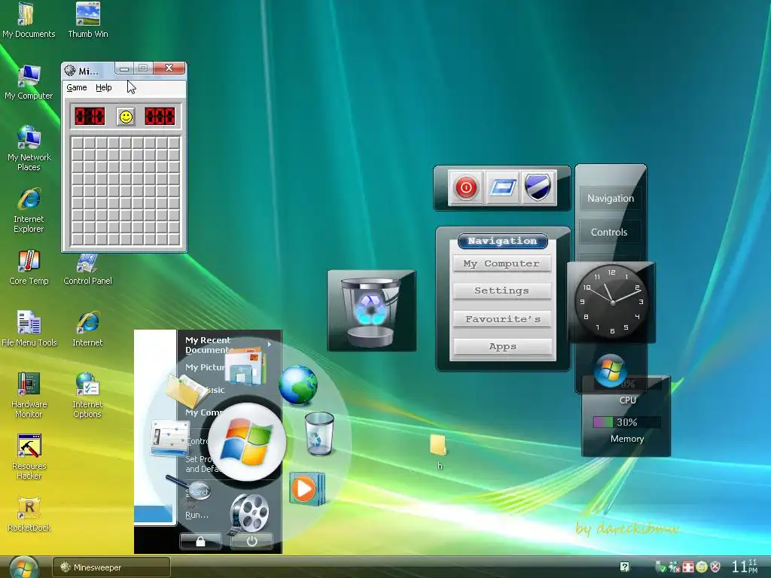Screen dimensions: 771x578
Task: Open the Control Panel desktop icon
Action: coord(87,269)
